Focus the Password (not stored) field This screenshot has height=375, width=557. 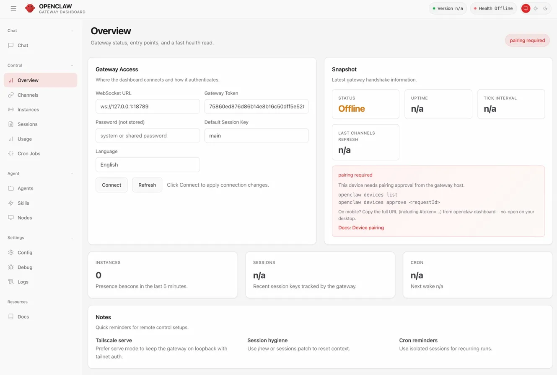[148, 136]
